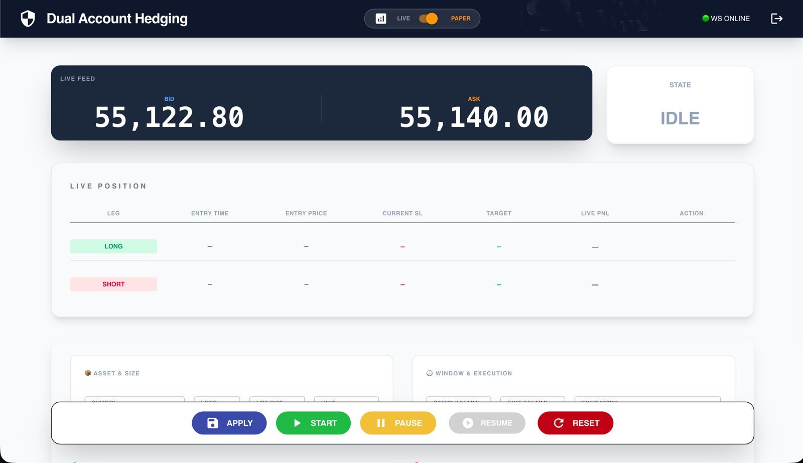Click the SHORT row's green target dash
Screen dimensions: 803x463
point(499,284)
